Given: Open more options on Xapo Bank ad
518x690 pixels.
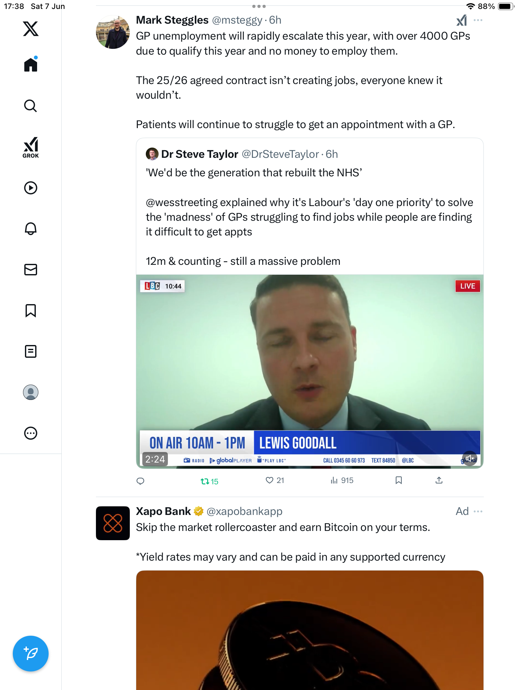Looking at the screenshot, I should point(478,511).
